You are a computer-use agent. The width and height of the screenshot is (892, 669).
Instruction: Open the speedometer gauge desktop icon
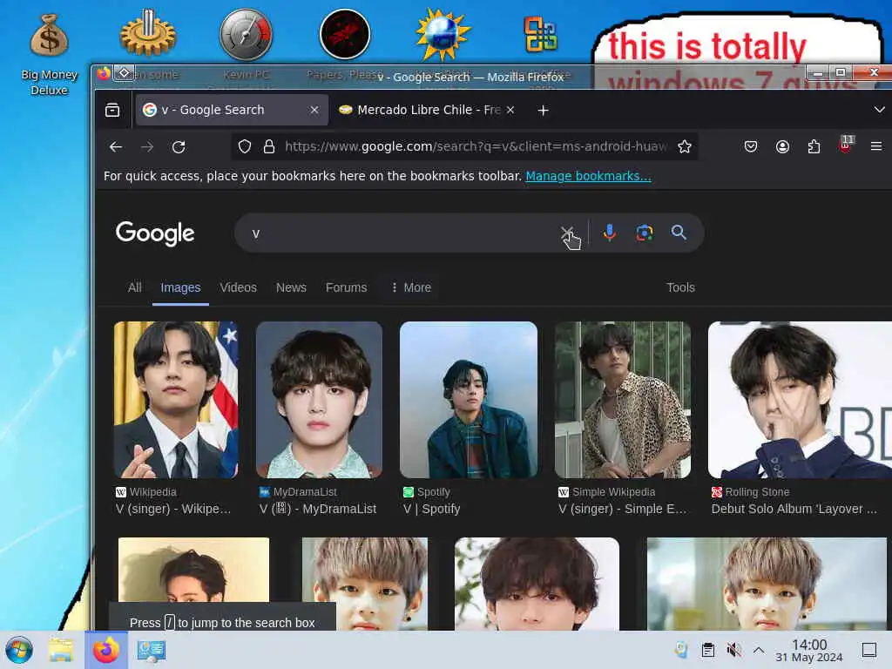(x=246, y=34)
